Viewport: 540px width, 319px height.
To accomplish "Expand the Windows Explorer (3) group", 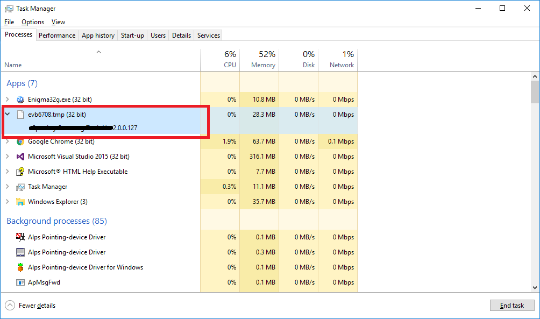I will tap(8, 202).
